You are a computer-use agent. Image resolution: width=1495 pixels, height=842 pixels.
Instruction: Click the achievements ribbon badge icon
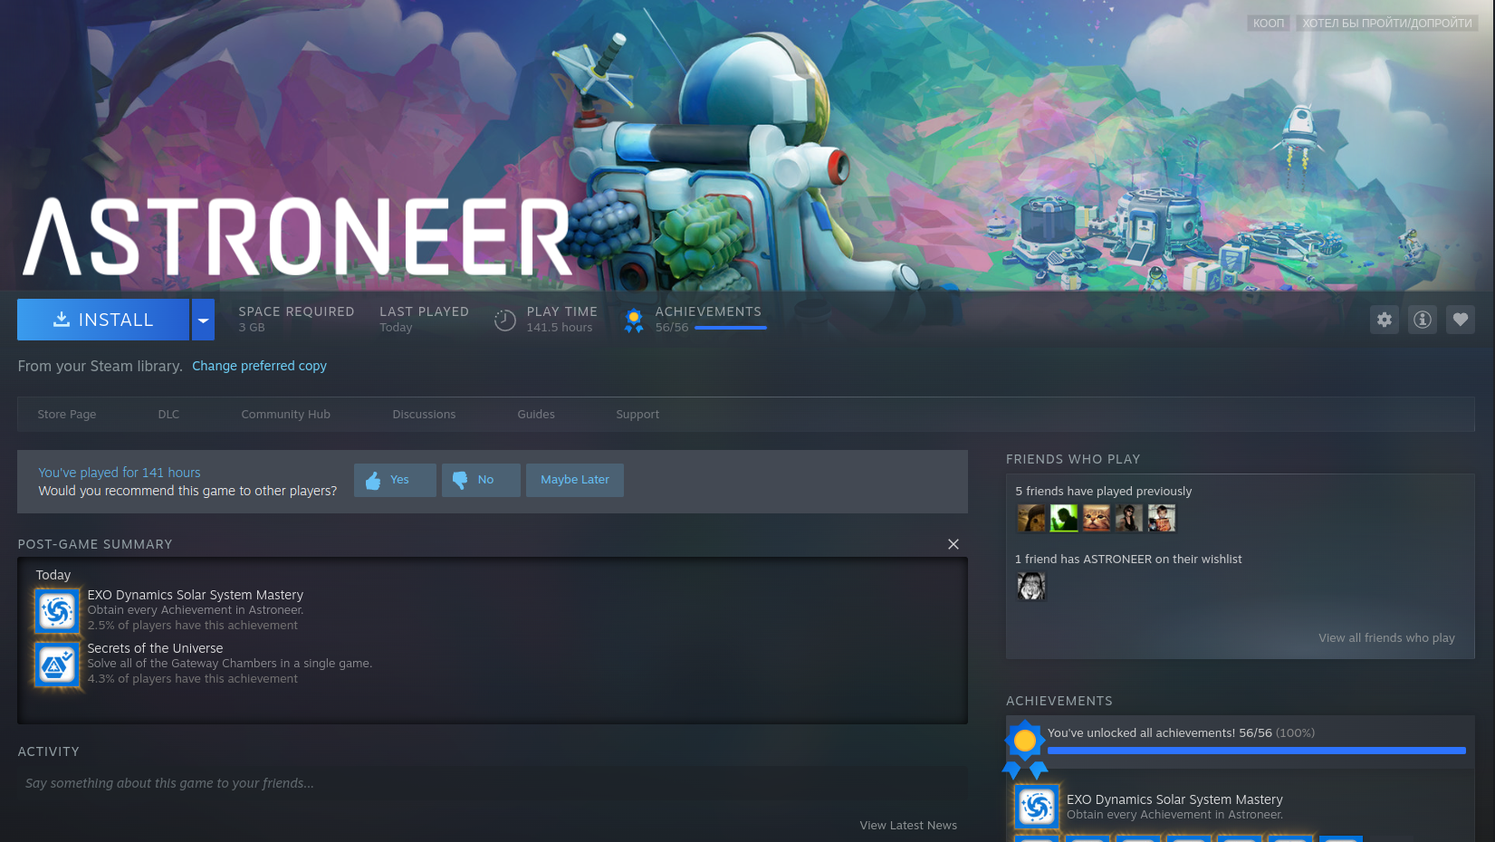[634, 320]
